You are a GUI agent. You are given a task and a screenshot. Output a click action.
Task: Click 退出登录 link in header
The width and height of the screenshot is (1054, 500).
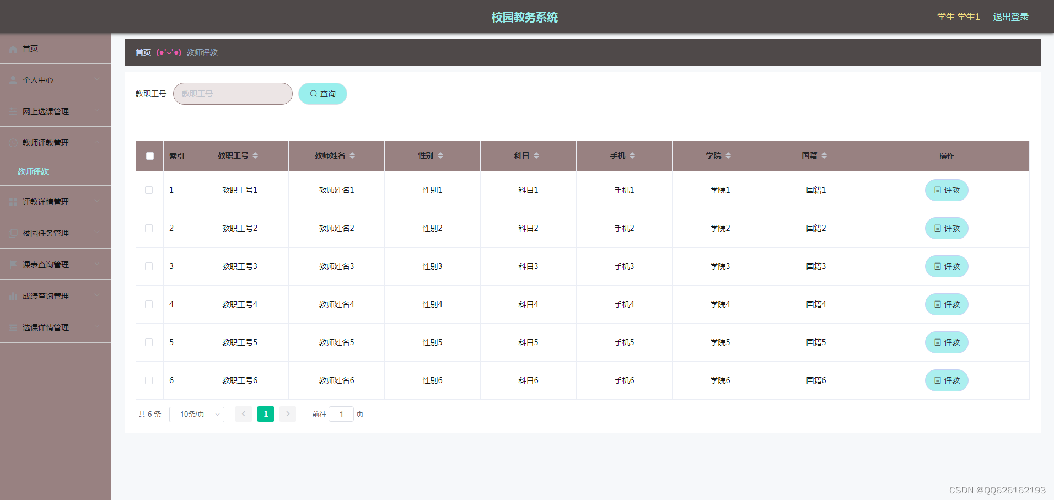click(x=1010, y=17)
